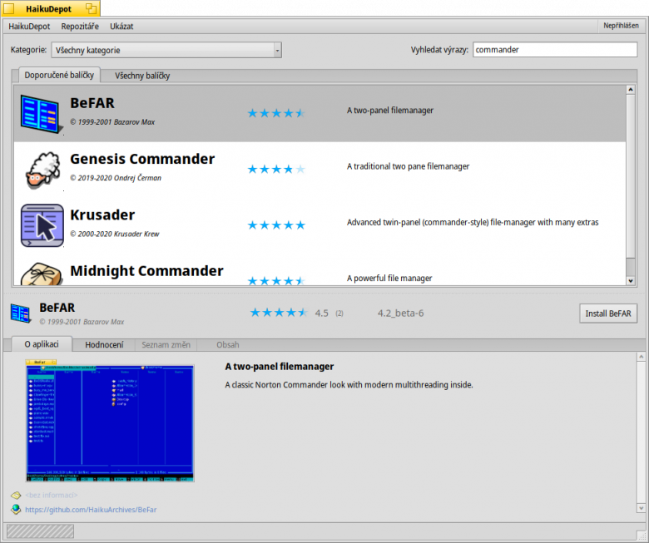
Task: Click Install BeFAR button
Action: click(608, 313)
